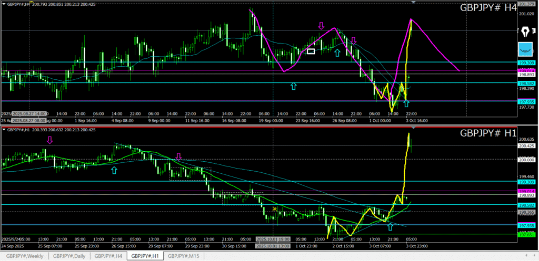Open the H1 chart's top-left triangle menu

click(x=4, y=129)
